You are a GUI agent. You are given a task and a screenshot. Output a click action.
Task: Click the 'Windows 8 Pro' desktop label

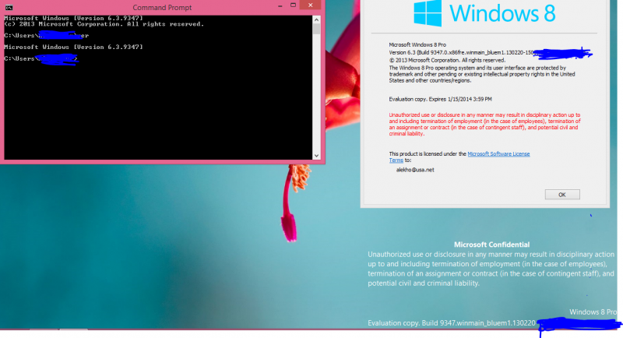[593, 312]
